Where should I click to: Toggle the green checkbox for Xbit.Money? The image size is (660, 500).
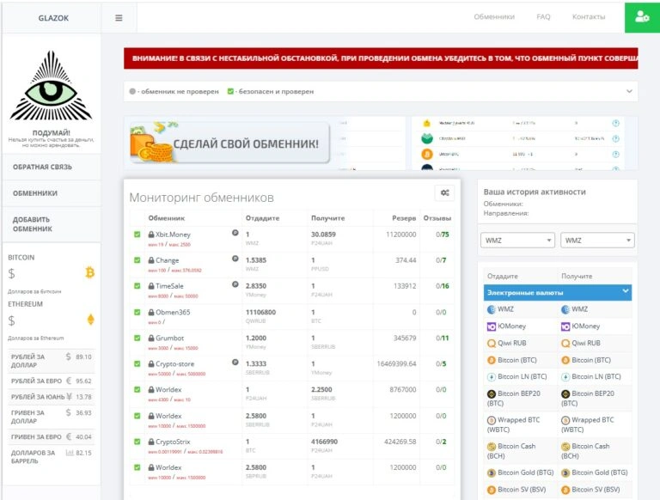pos(137,234)
